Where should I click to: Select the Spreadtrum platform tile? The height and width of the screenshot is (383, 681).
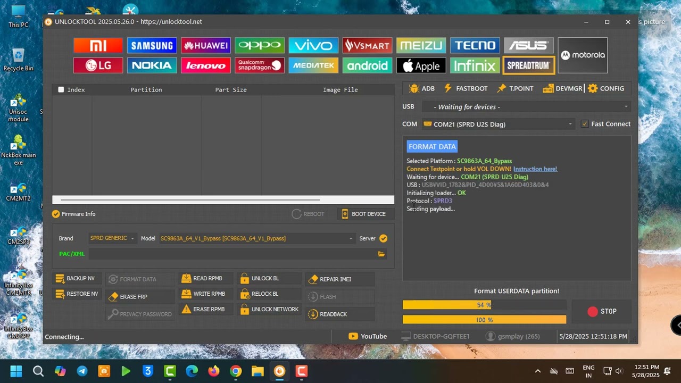(x=528, y=65)
